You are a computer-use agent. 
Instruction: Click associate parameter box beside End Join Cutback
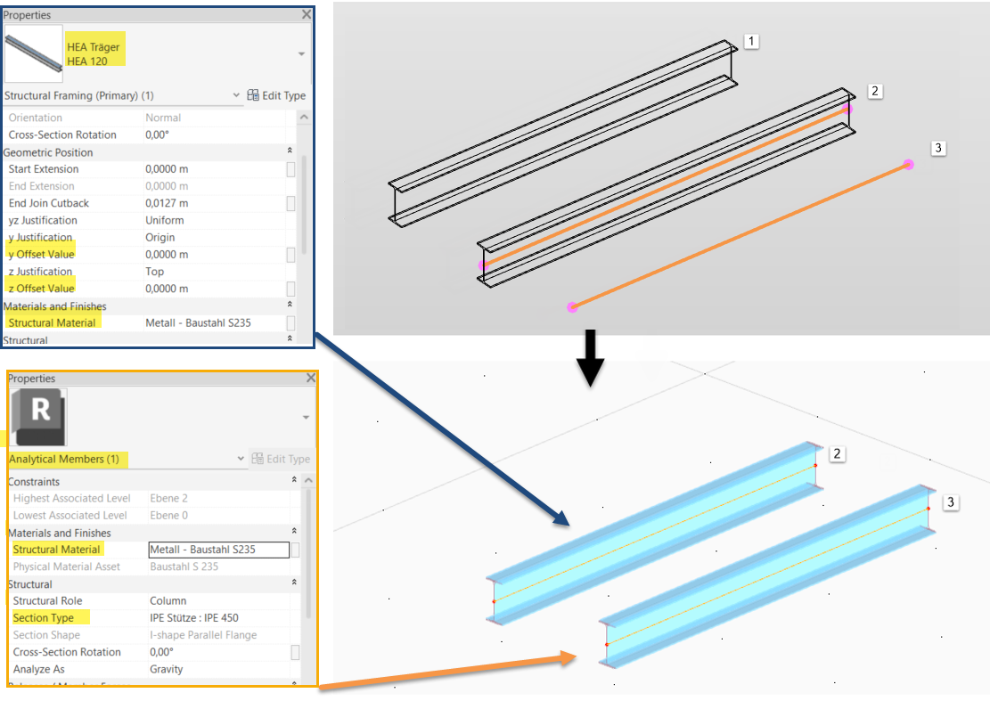click(291, 203)
